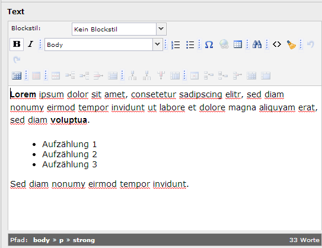The height and width of the screenshot is (248, 322).
Task: Click the Text section heading
Action: point(16,12)
